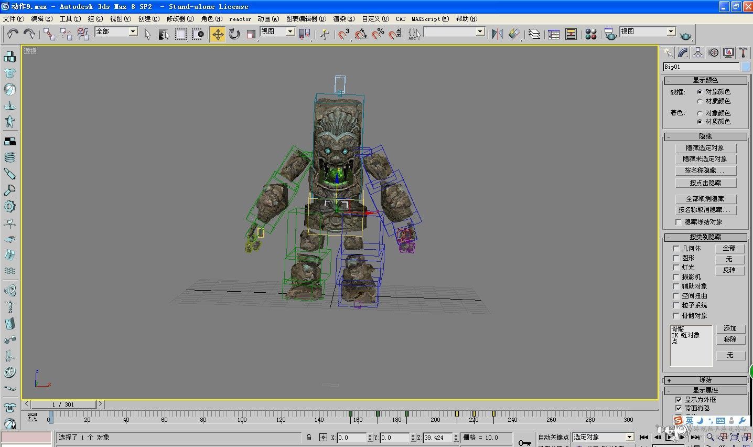Image resolution: width=753 pixels, height=447 pixels.
Task: Open the 渲染 menu
Action: [x=344, y=19]
